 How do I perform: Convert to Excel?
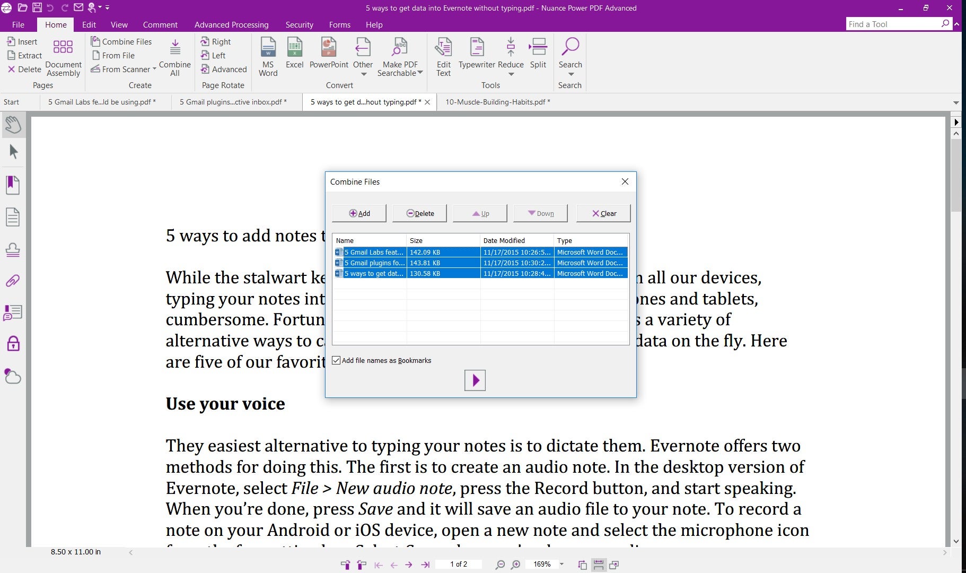click(294, 53)
